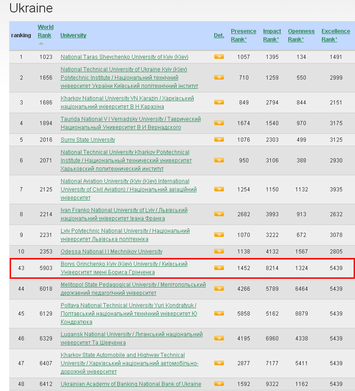Sort by Impact Rank column
This screenshot has height=391, width=355.
[272, 35]
